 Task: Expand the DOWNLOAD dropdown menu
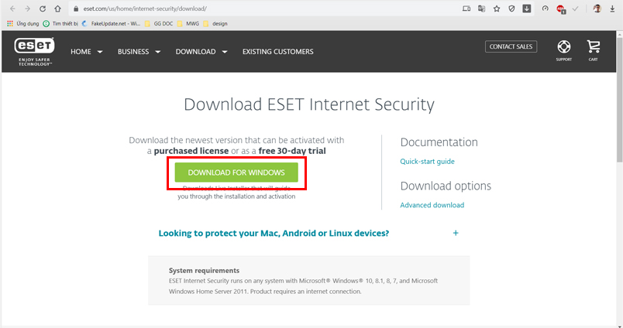(x=201, y=52)
